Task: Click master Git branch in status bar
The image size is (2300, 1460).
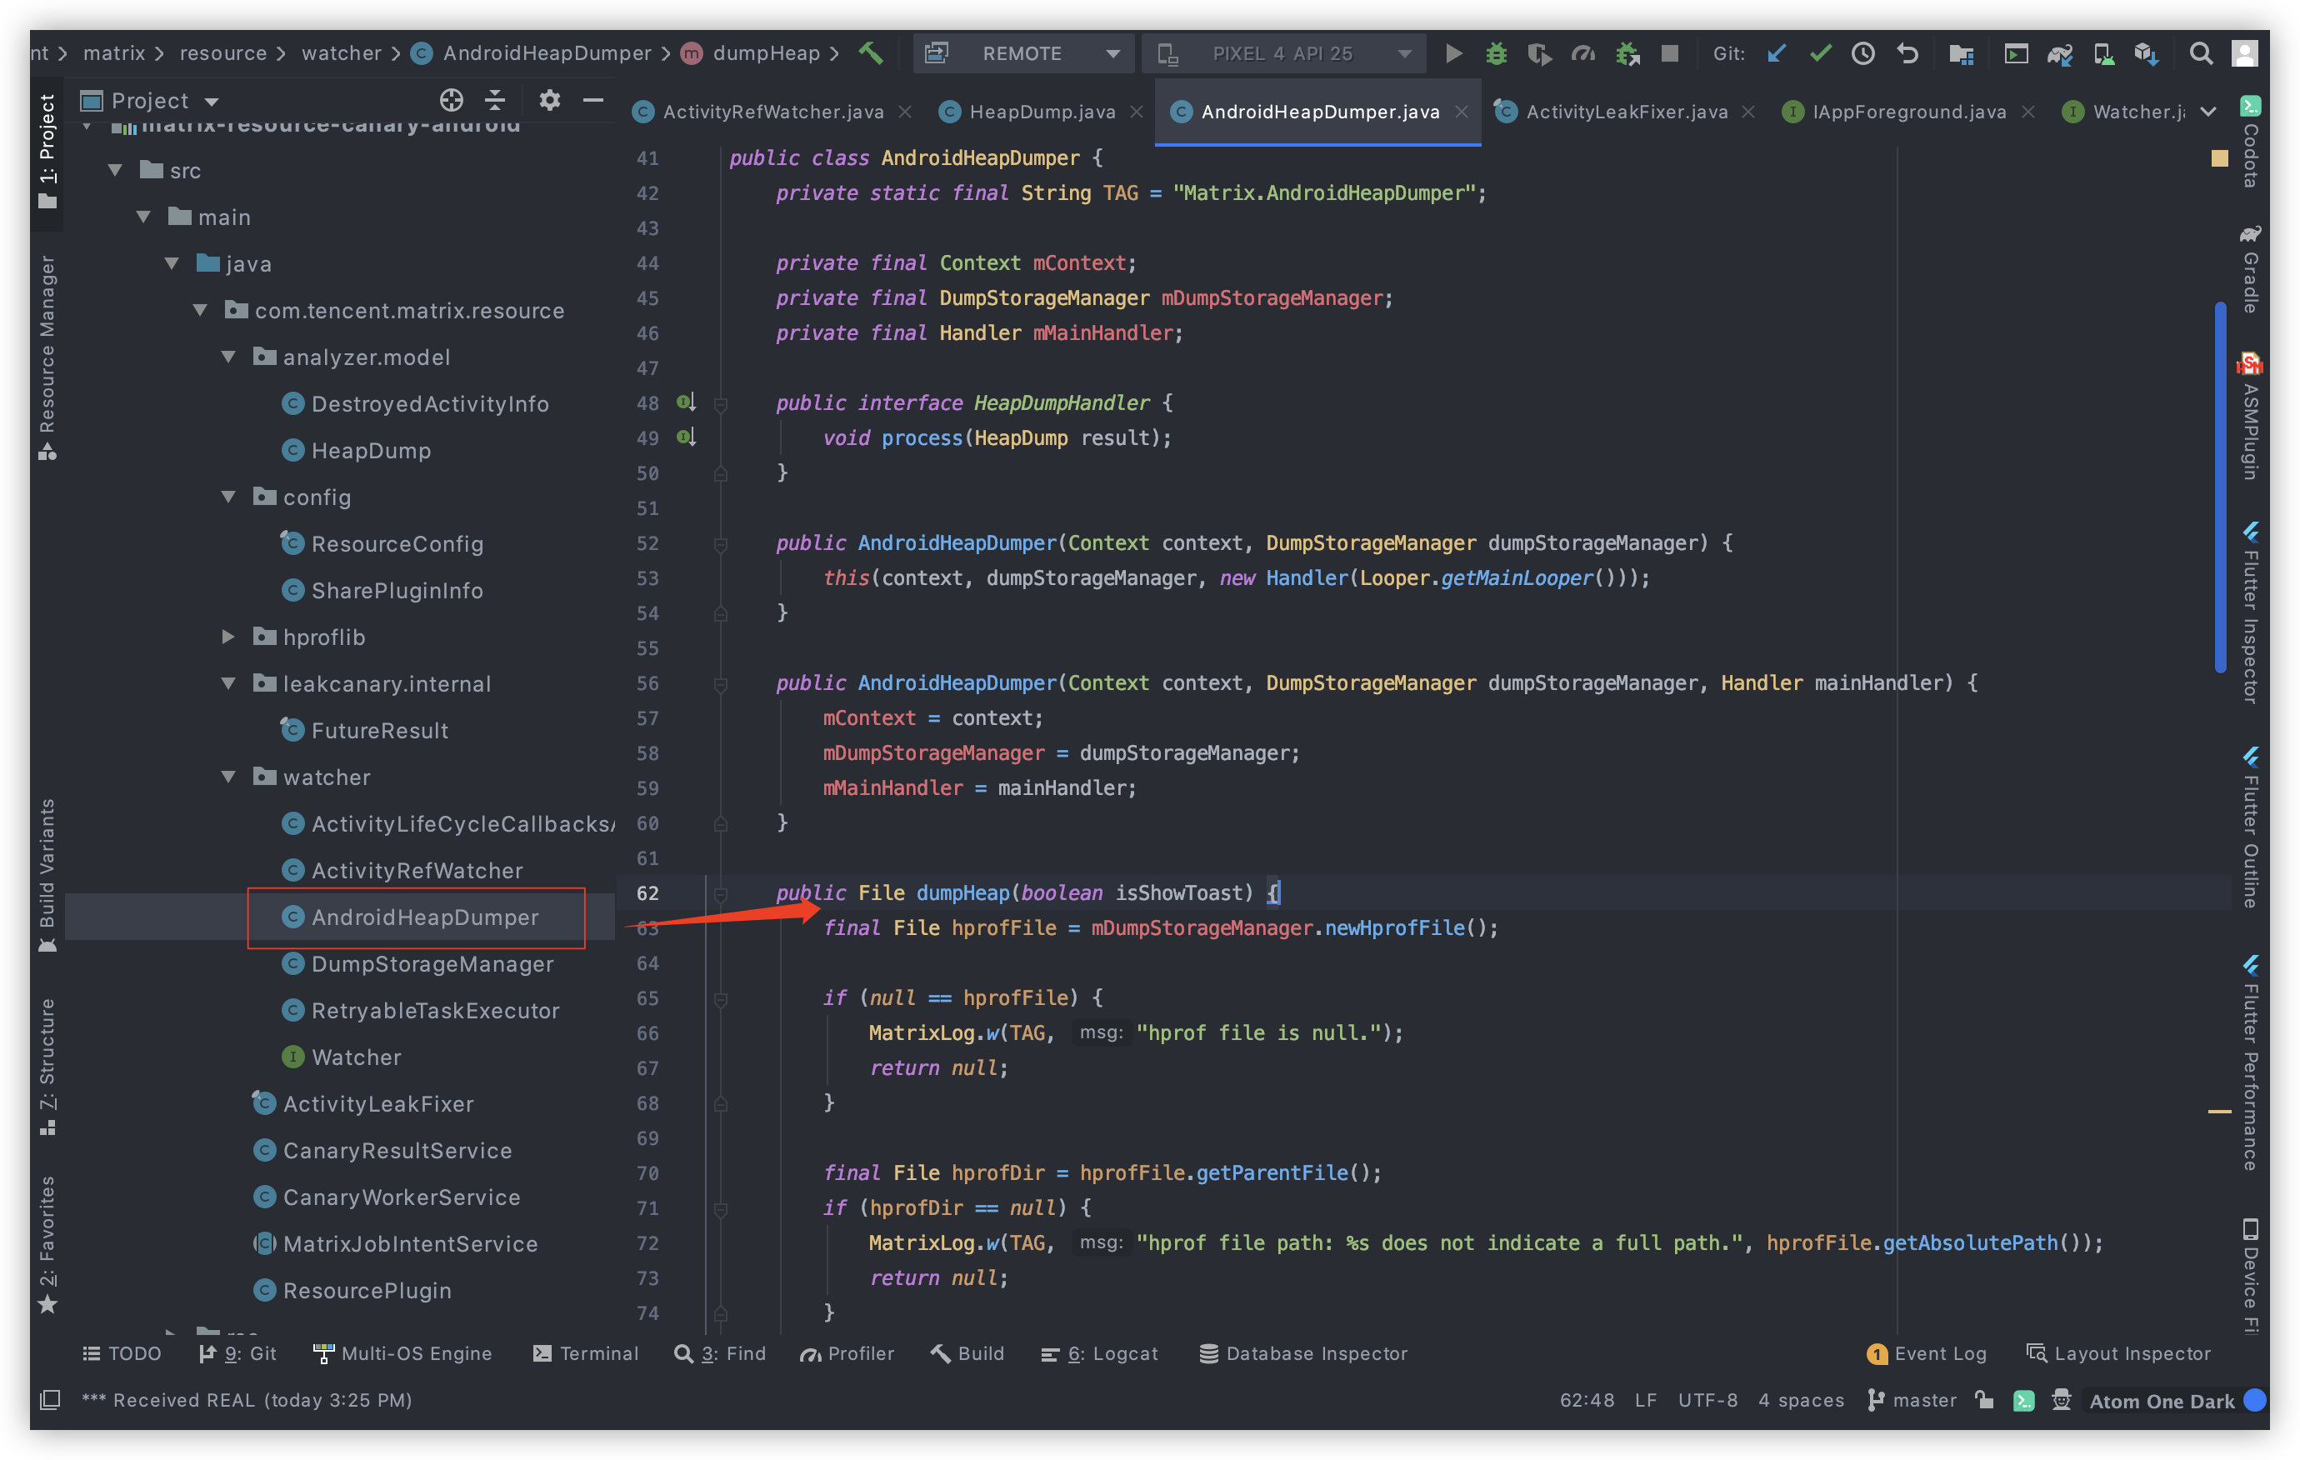Action: tap(1912, 1399)
